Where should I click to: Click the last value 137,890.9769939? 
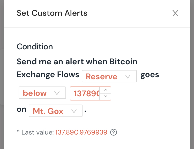pyautogui.click(x=81, y=132)
